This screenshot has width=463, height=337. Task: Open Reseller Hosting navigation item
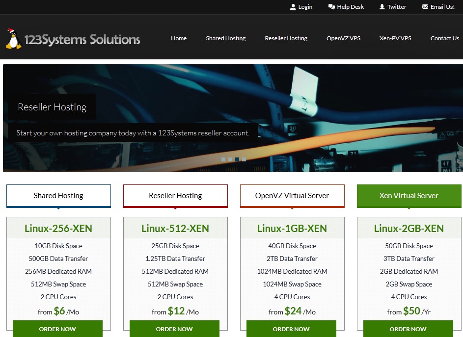pyautogui.click(x=286, y=38)
